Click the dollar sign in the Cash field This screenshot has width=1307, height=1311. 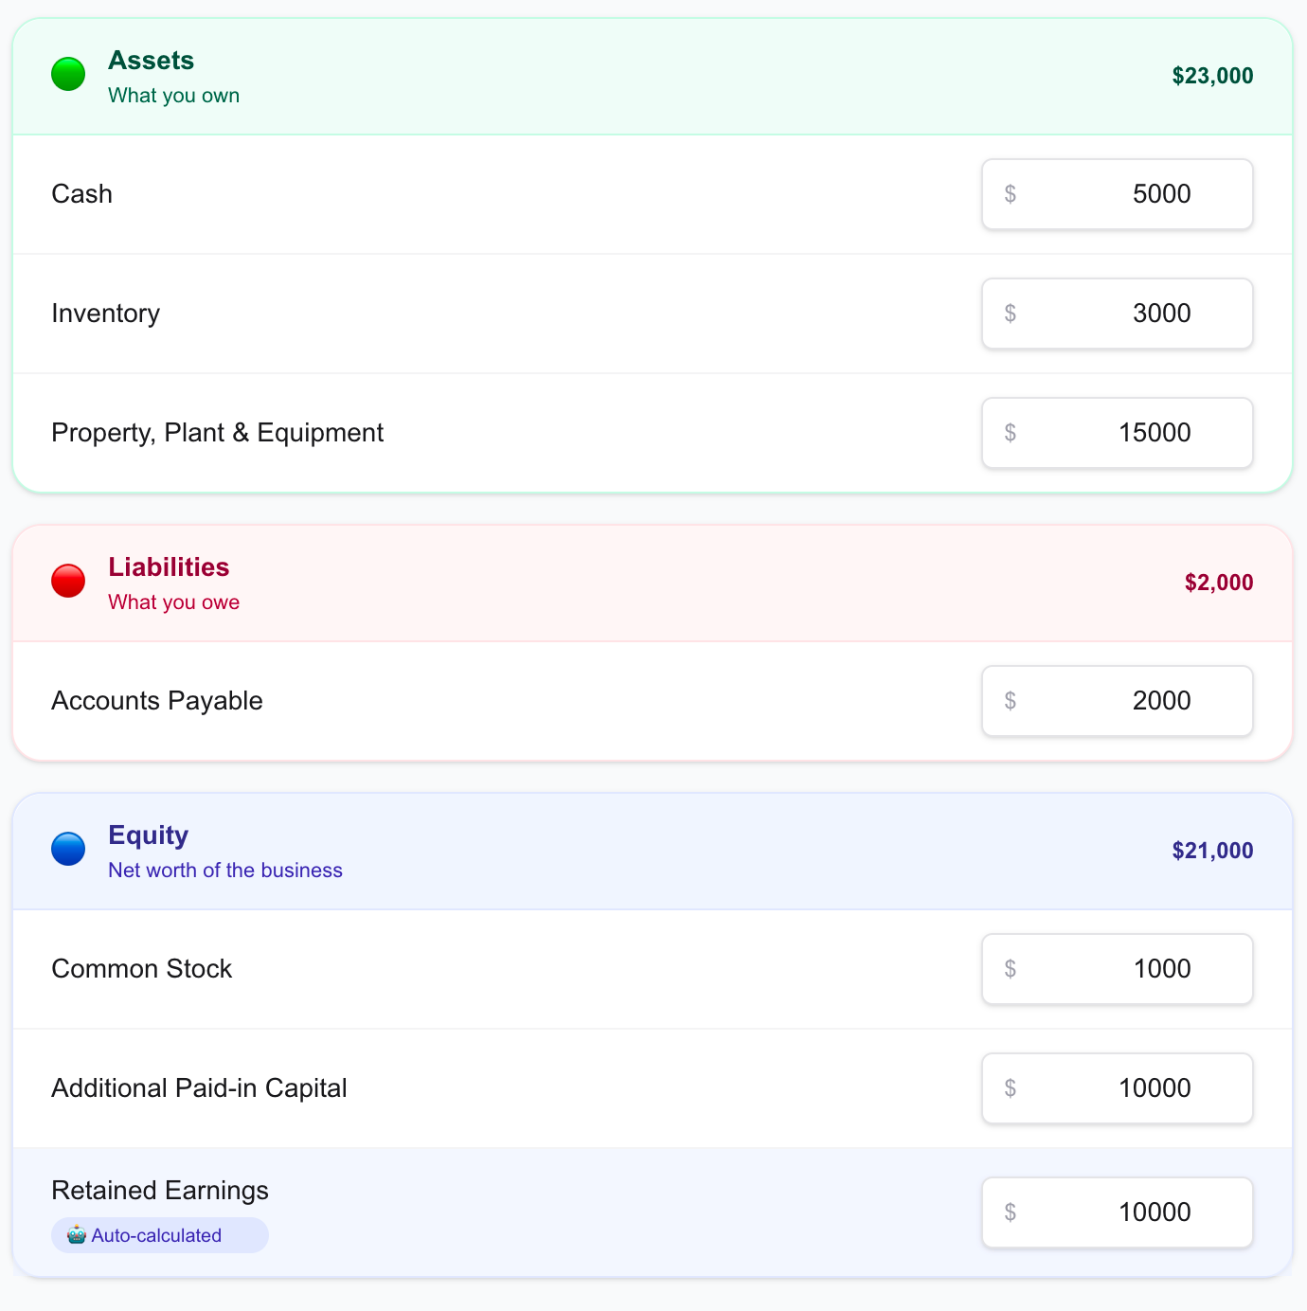pos(1011,193)
